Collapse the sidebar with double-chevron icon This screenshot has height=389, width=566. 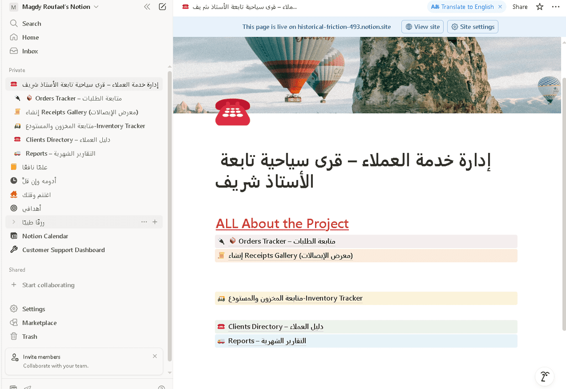(x=147, y=7)
